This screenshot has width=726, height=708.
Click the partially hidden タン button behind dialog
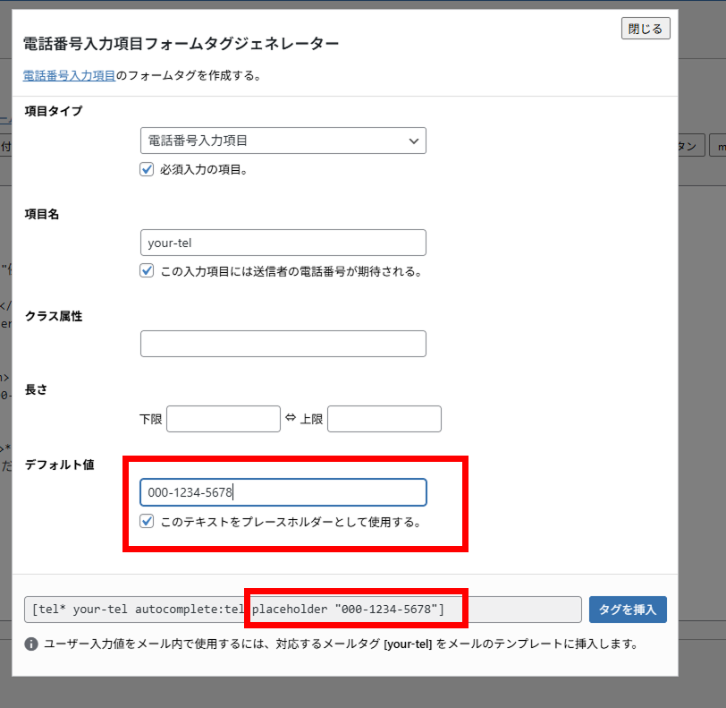click(x=690, y=147)
